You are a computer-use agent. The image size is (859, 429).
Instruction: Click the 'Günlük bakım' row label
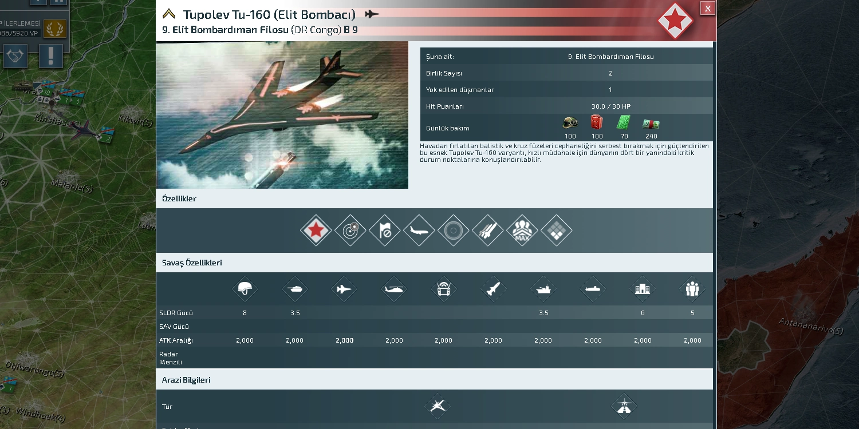[x=448, y=128]
